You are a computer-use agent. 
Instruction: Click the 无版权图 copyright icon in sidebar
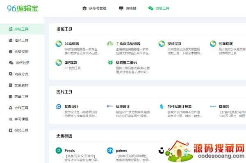click(x=11, y=51)
